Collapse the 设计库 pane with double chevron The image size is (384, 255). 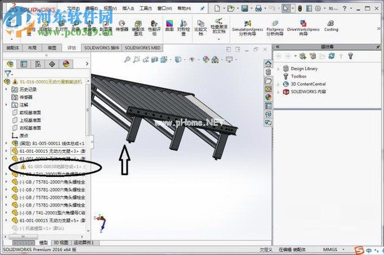(278, 47)
